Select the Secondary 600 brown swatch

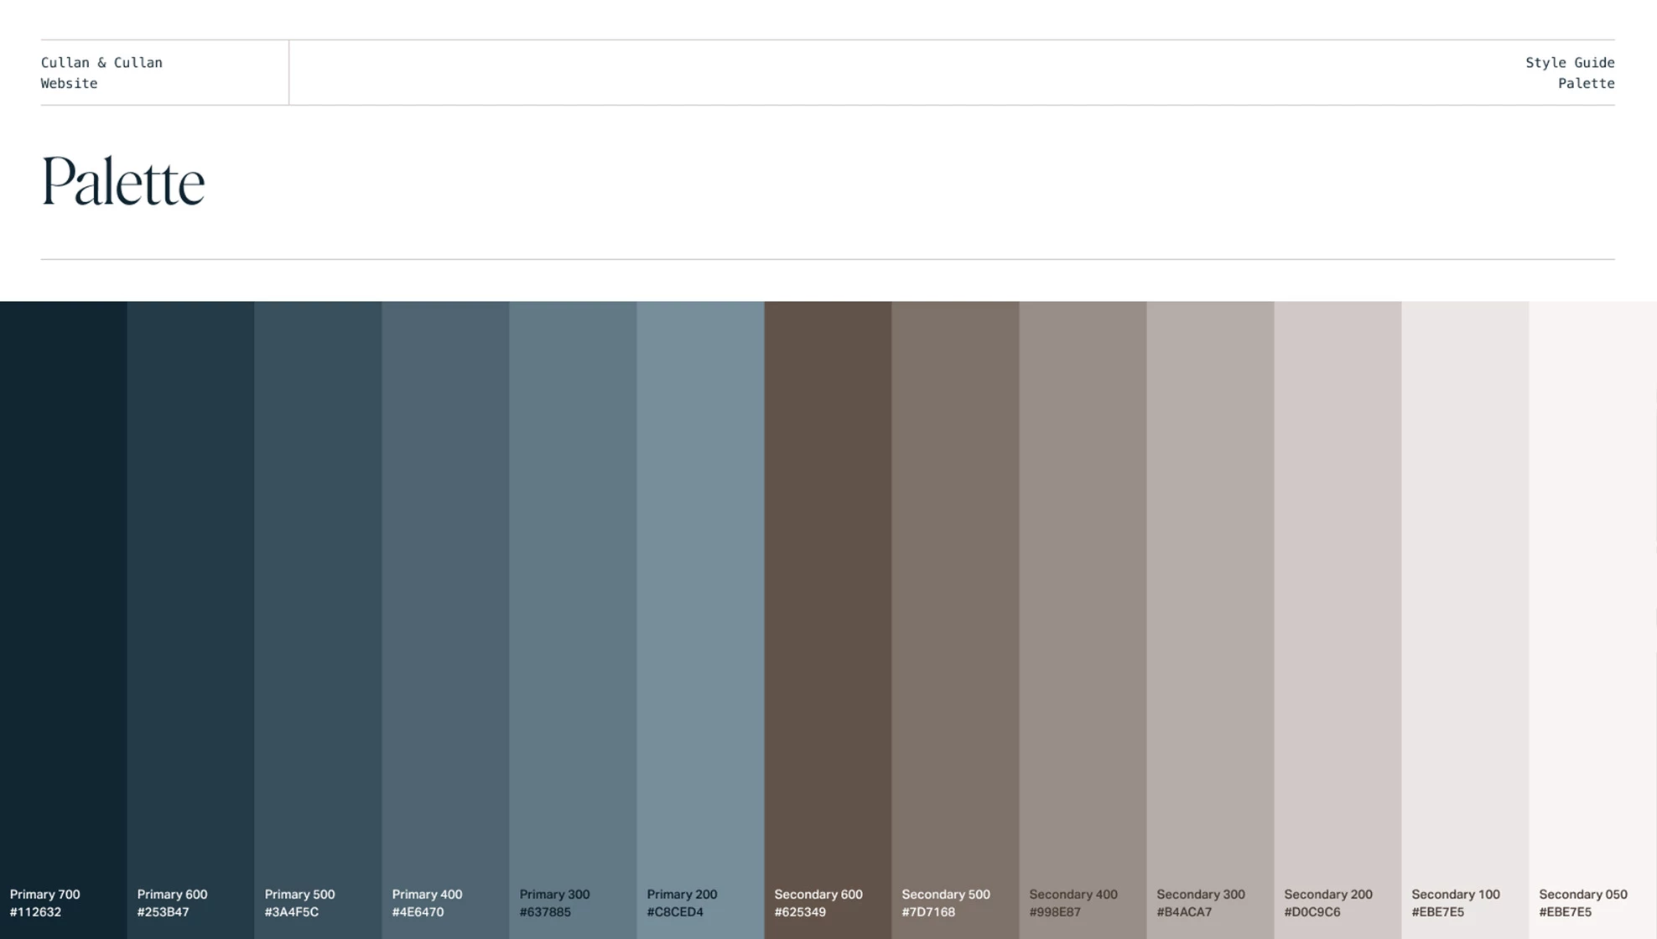(828, 587)
